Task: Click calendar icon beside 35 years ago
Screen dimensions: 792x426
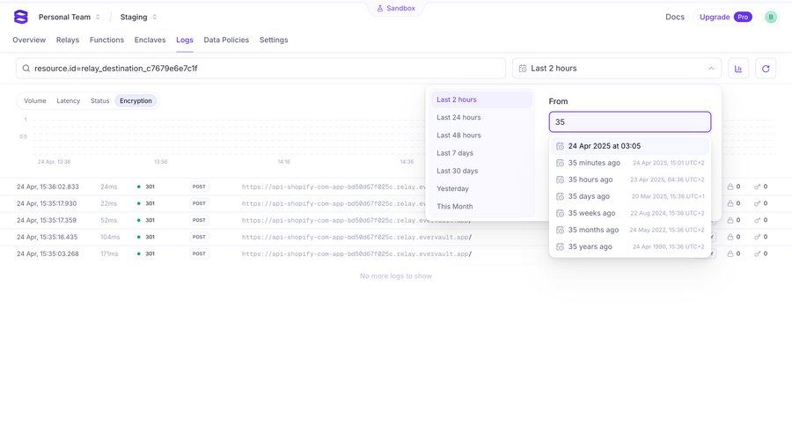Action: pos(560,246)
